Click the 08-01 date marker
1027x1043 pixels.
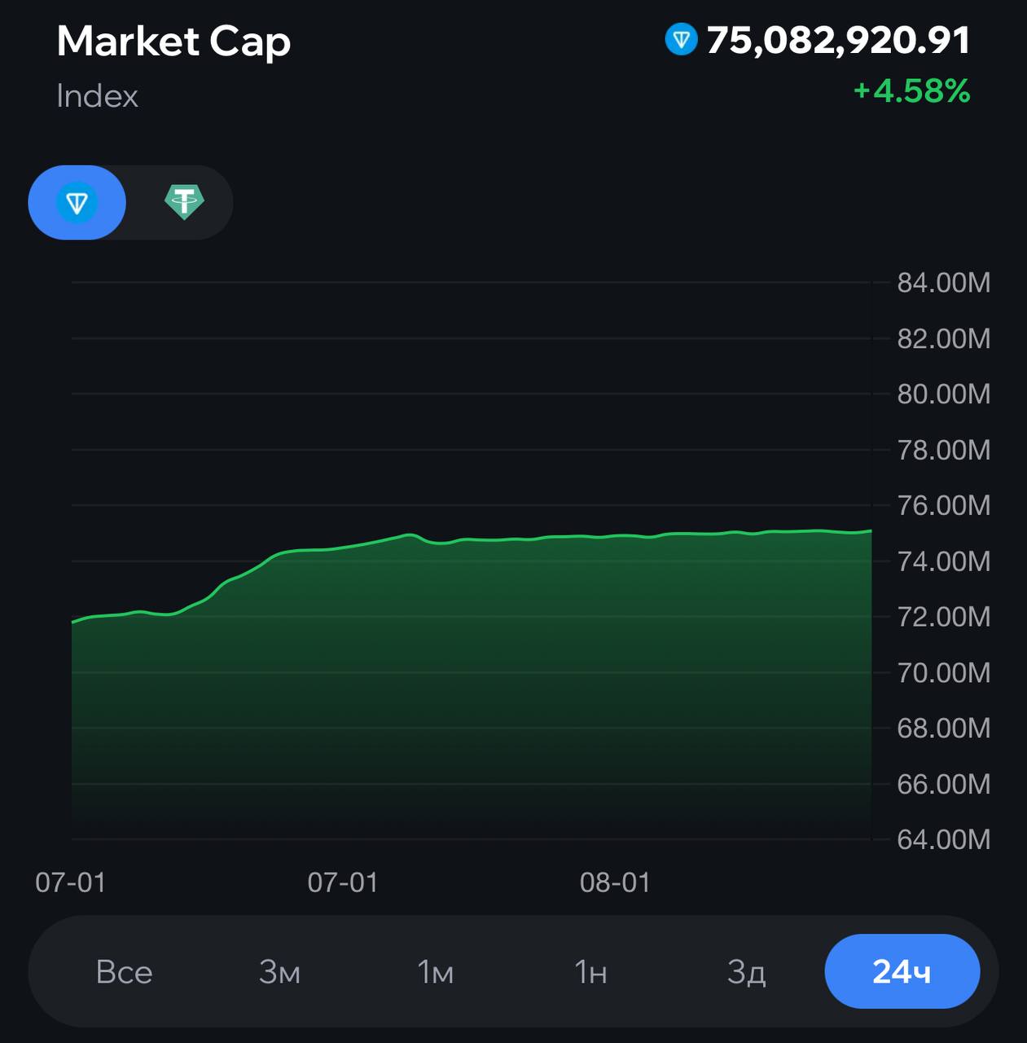[615, 882]
